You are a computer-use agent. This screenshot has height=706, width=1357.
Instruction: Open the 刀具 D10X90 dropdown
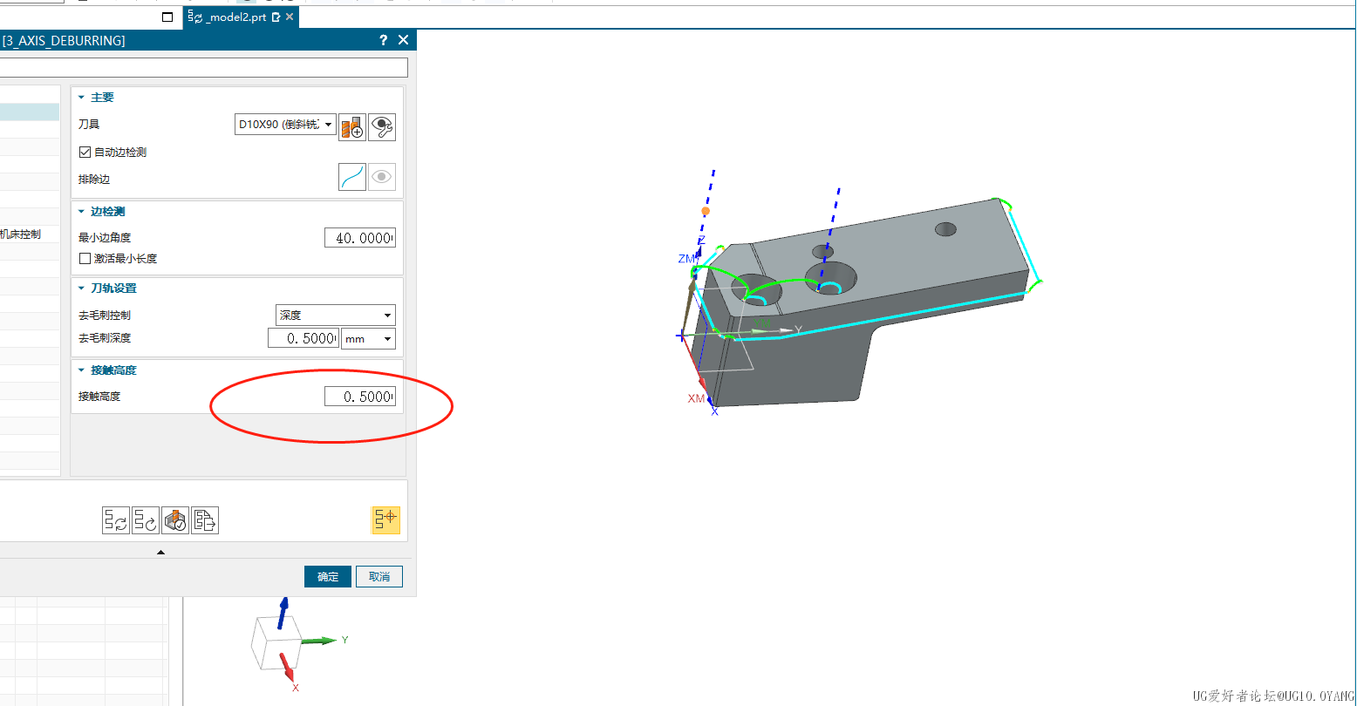tap(285, 125)
